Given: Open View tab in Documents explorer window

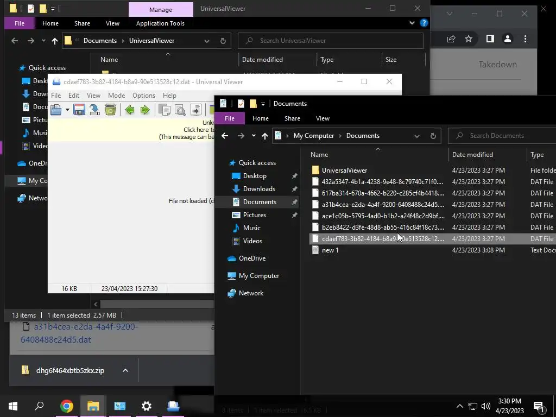Looking at the screenshot, I should click(x=323, y=118).
